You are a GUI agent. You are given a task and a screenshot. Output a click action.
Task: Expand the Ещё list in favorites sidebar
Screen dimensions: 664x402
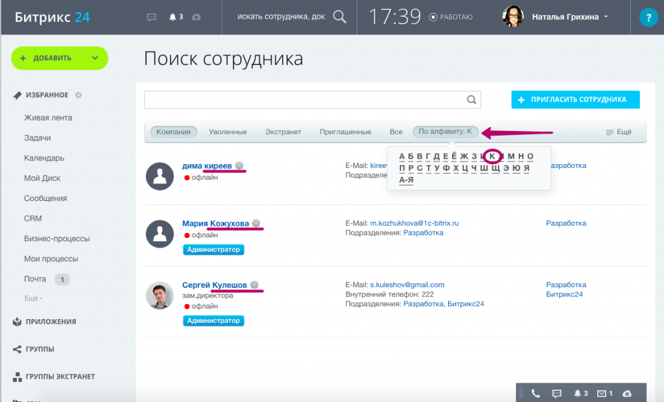pyautogui.click(x=34, y=298)
